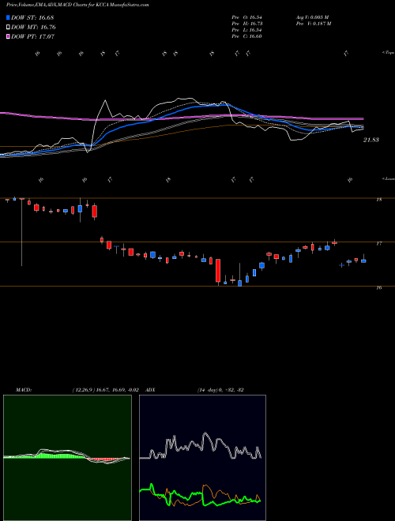395x521 pixels.
Task: Click the white DOW MT legend swatch
Action: coord(8,28)
